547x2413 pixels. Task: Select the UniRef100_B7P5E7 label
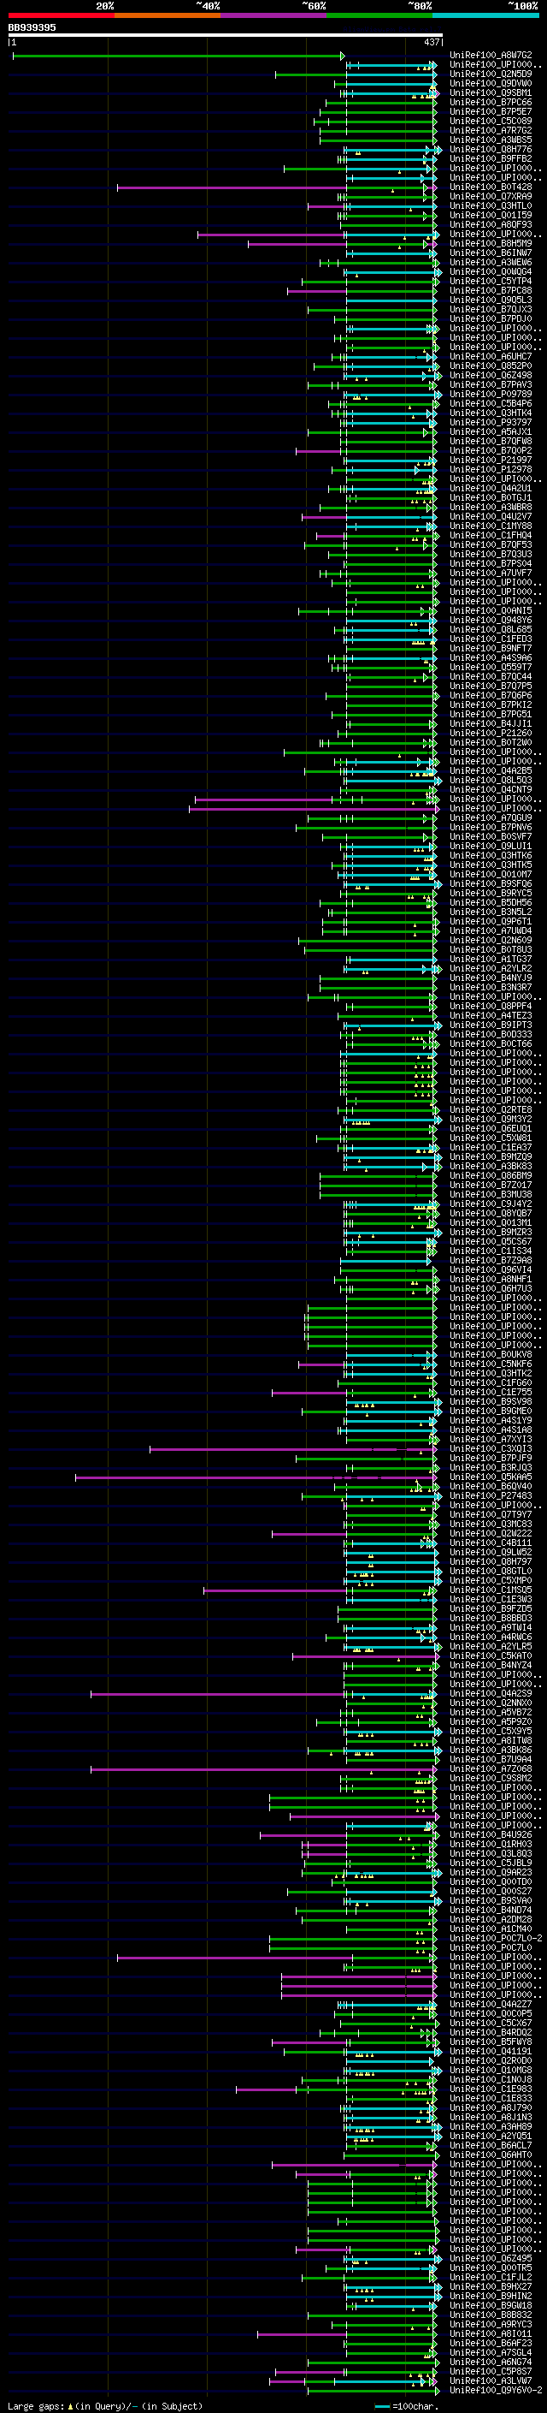491,111
